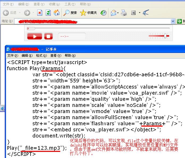This screenshot has width=185, height=158.
Task: Refresh the page with the green arrows icon
Action: [48, 13]
